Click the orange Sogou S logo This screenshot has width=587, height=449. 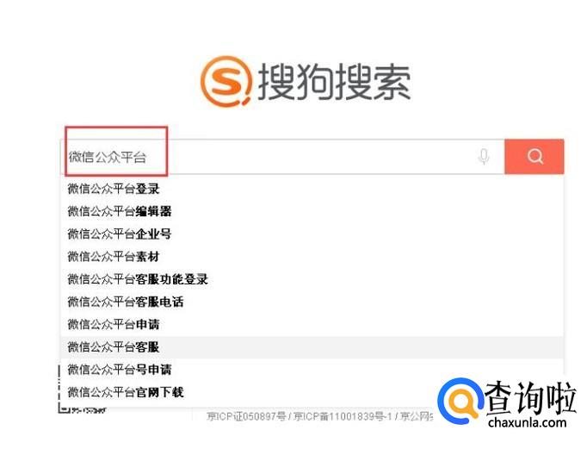click(226, 81)
